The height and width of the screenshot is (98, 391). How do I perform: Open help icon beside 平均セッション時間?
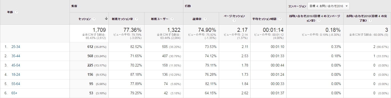280,19
